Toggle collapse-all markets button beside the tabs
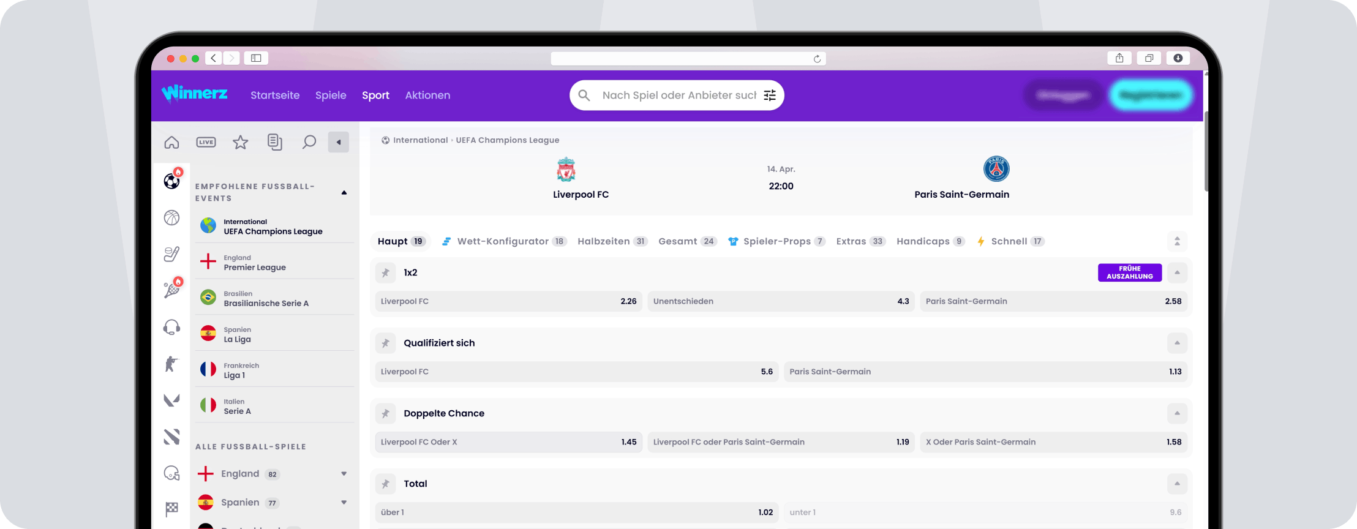 click(1177, 241)
